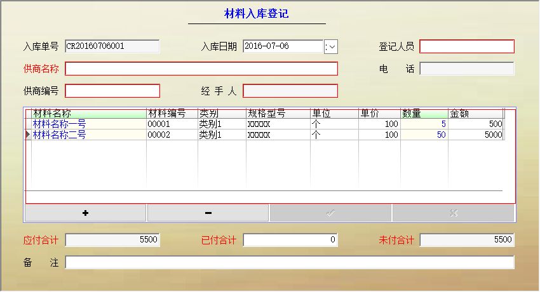Click the 金额 column header
This screenshot has height=292, width=540.
tap(476, 113)
